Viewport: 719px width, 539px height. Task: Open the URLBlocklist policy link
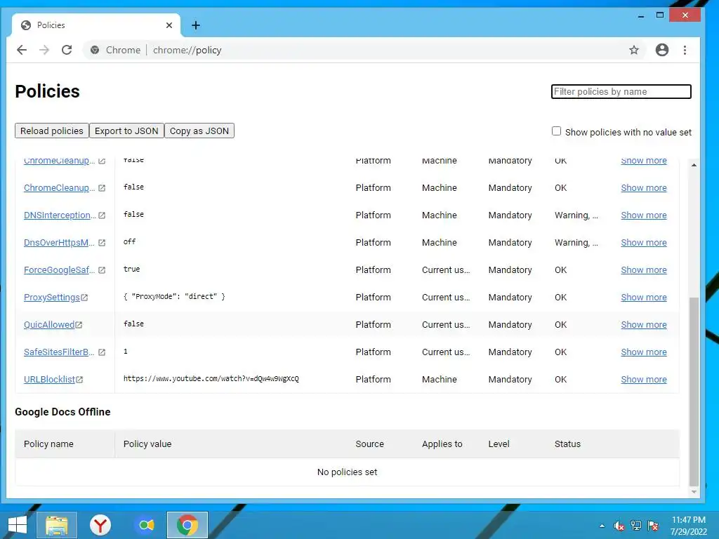click(x=49, y=380)
